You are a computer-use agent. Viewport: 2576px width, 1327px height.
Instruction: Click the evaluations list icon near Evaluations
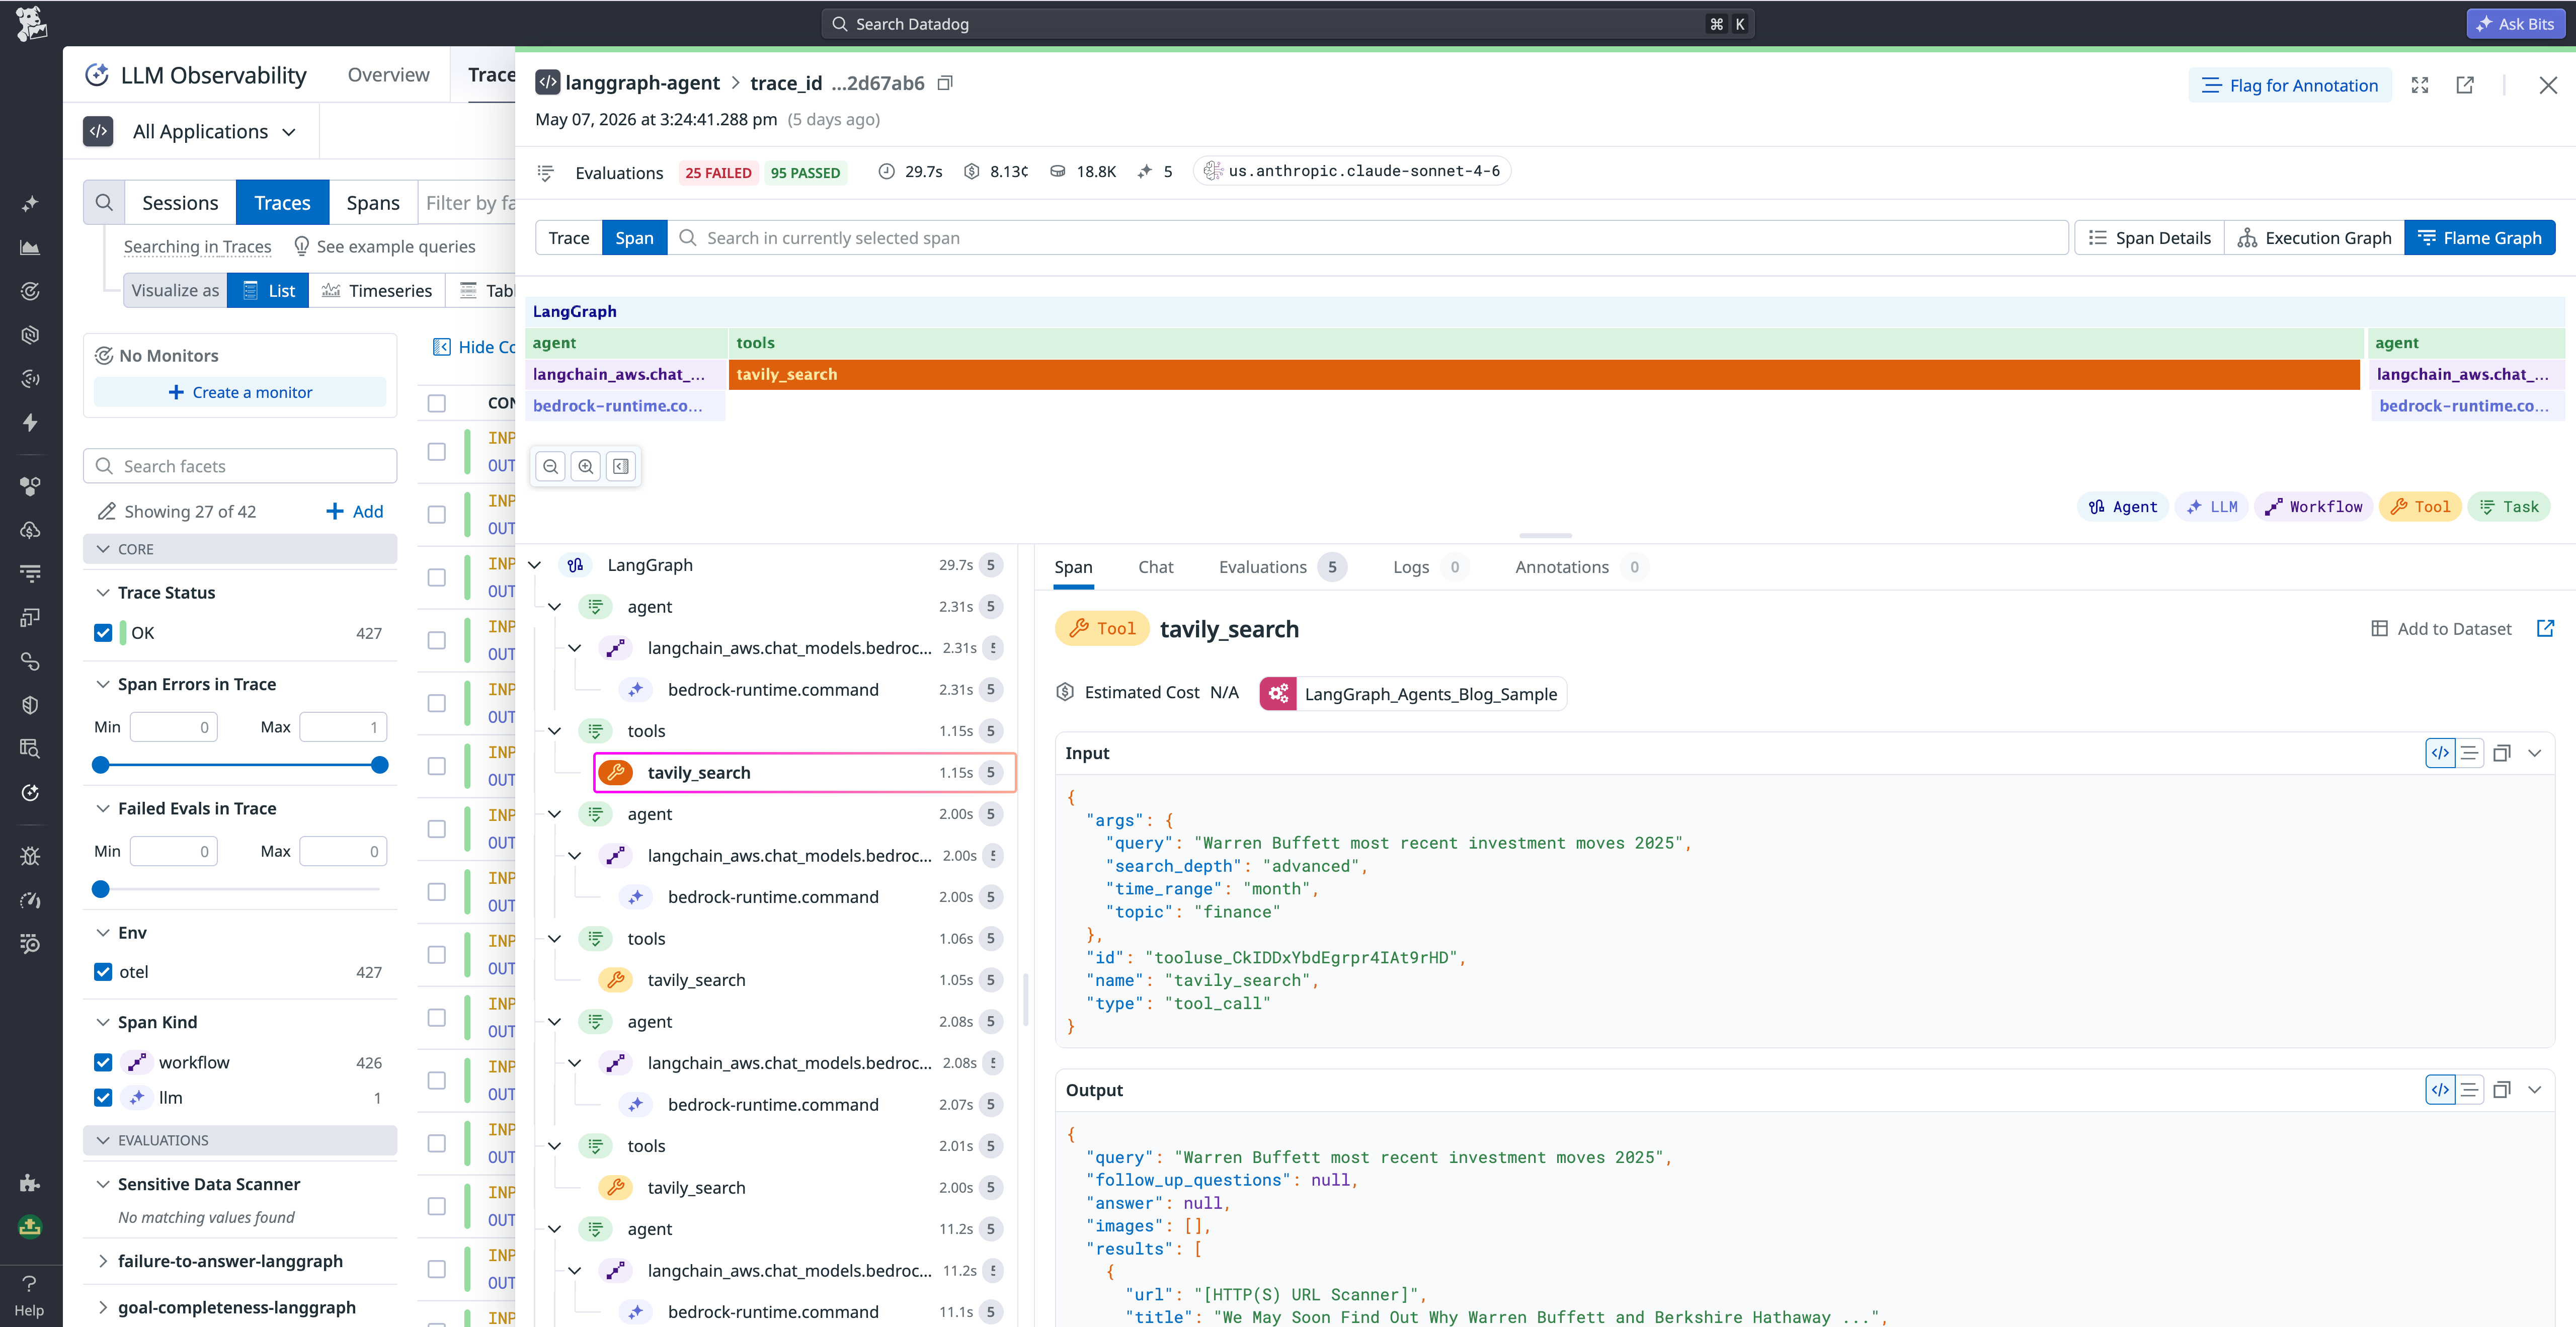[545, 173]
